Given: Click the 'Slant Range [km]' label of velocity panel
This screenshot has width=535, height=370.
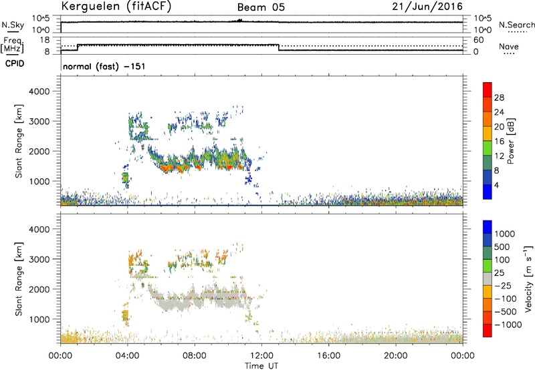Looking at the screenshot, I should click(19, 279).
